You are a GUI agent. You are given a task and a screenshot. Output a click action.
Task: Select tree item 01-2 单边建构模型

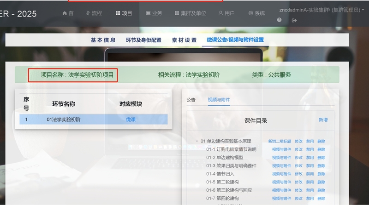click(225, 158)
